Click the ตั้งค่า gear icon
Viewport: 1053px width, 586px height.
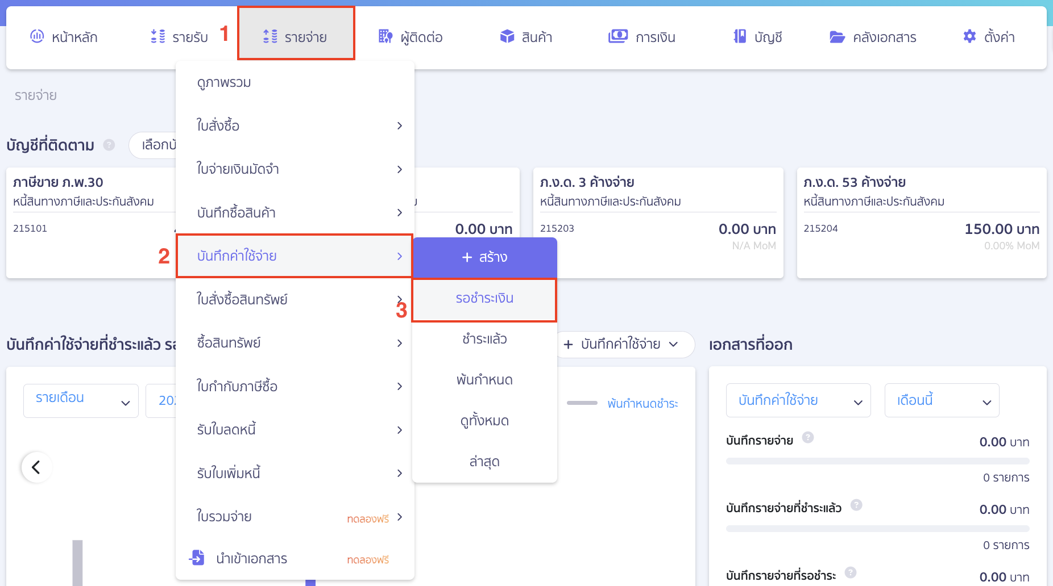(969, 36)
